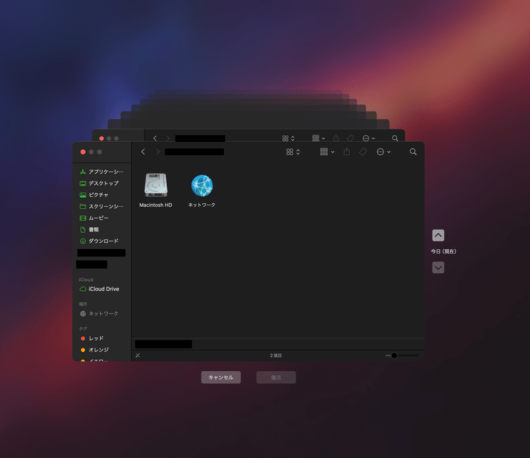Open view switcher in rear Finder window
Viewport: 530px width, 458px height.
288,138
